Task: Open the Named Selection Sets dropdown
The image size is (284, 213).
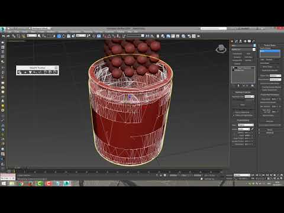Action: (135, 35)
